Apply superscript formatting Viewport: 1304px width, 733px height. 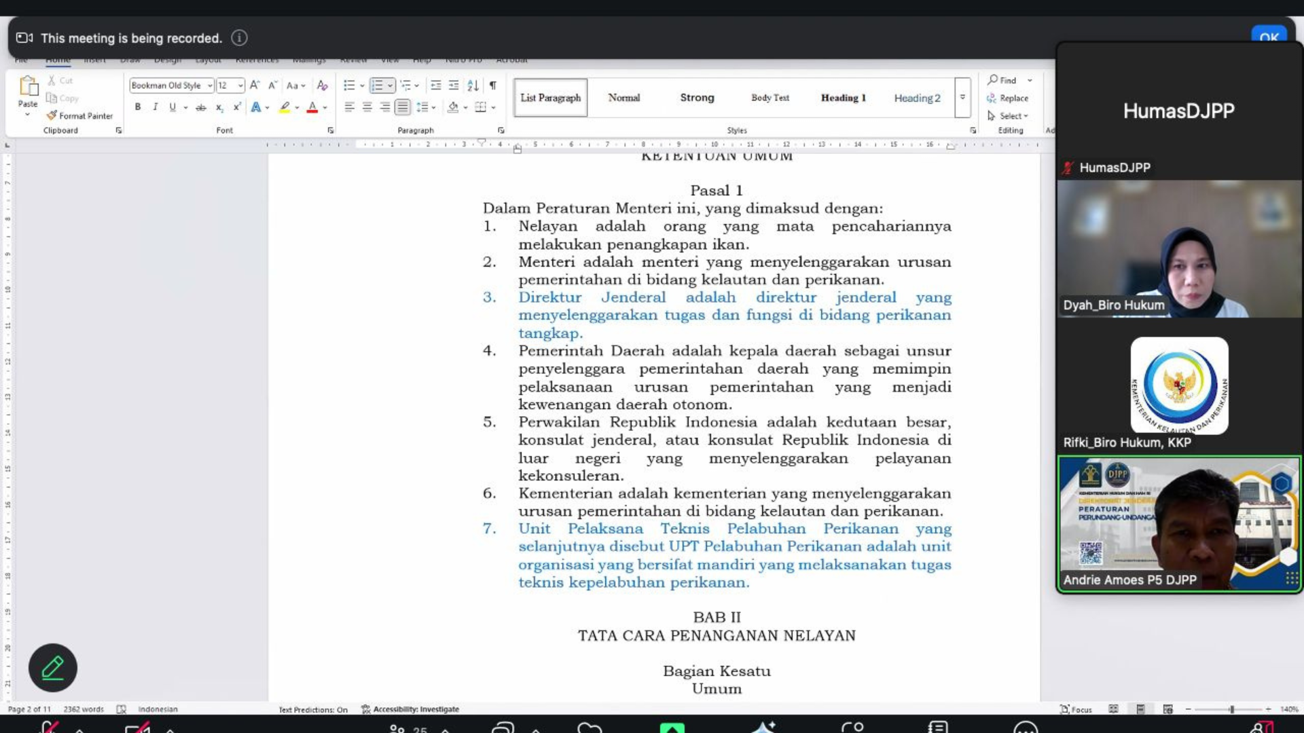click(237, 107)
